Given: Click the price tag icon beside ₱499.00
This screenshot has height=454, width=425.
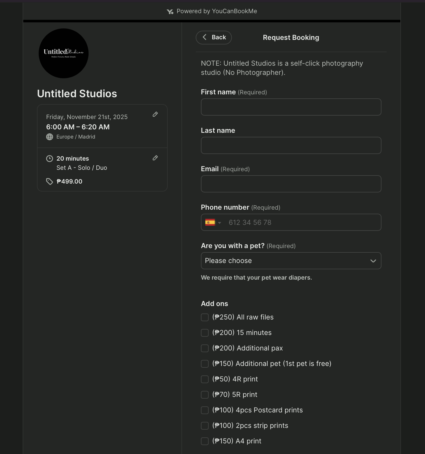Looking at the screenshot, I should click(49, 182).
